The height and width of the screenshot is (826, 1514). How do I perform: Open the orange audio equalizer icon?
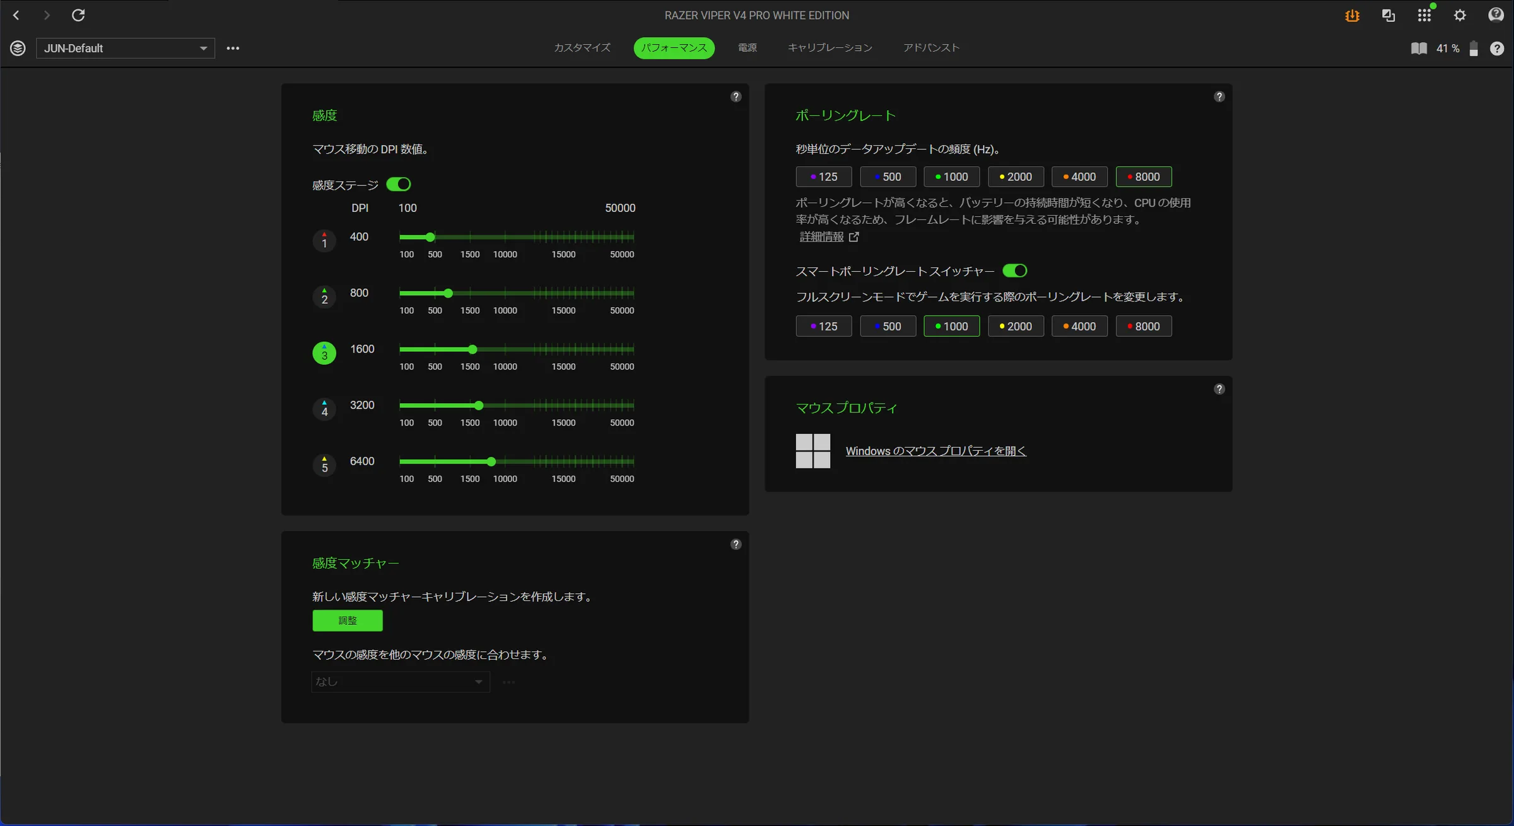[x=1352, y=16]
